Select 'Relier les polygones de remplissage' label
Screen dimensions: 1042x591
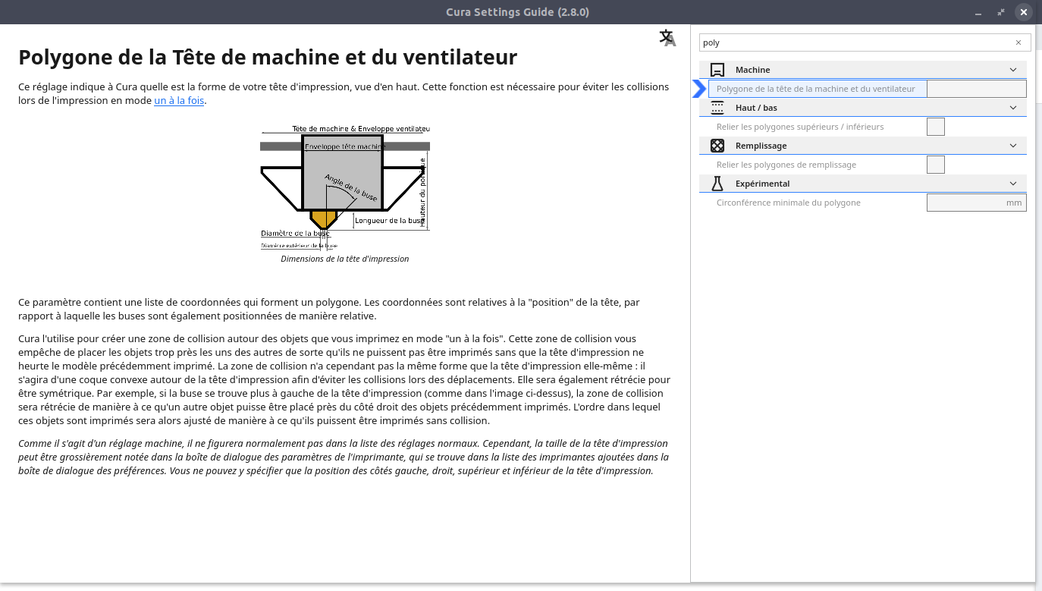pyautogui.click(x=786, y=165)
